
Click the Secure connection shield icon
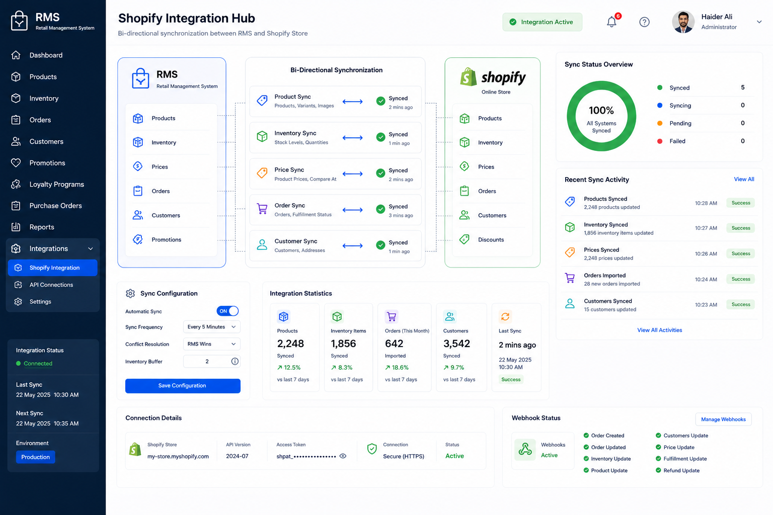tap(372, 449)
